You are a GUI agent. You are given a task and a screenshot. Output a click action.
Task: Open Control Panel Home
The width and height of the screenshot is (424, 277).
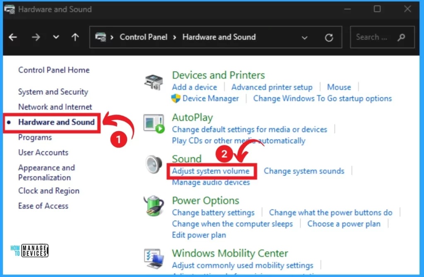point(54,70)
